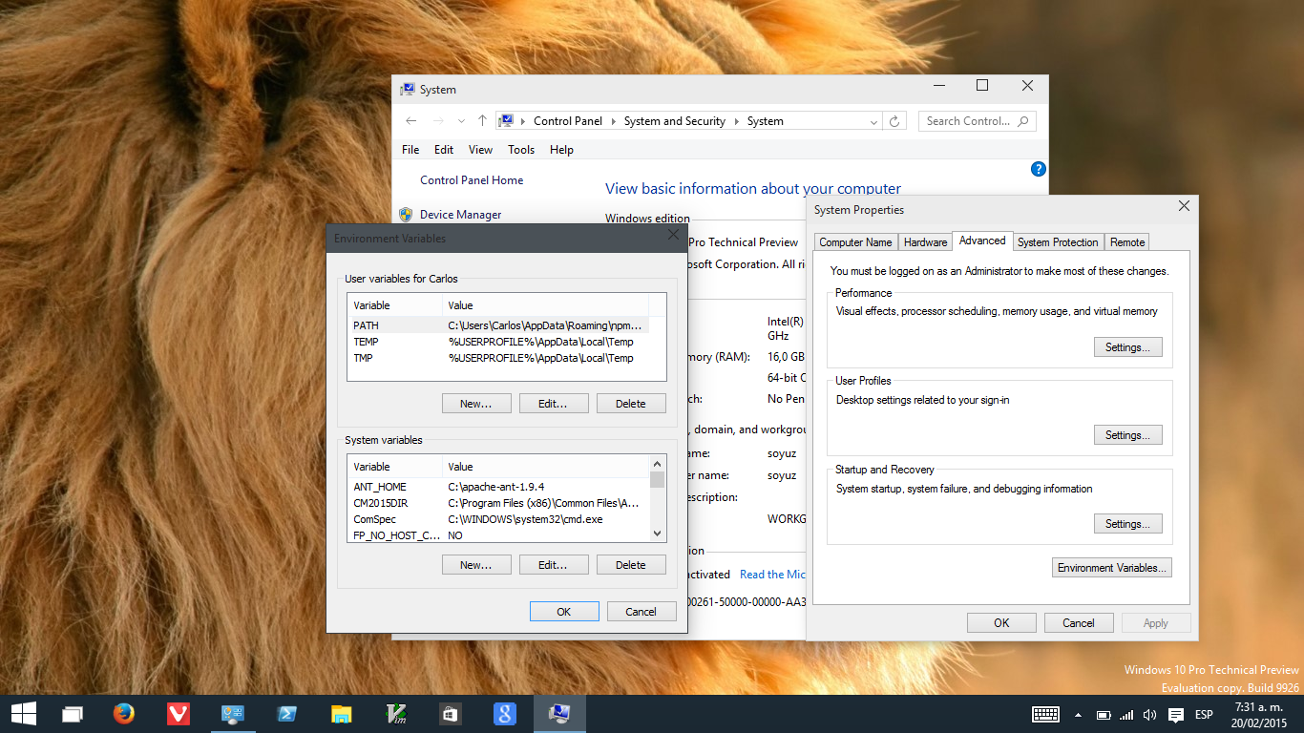Open Vivaldi browser from the taskbar

(178, 713)
